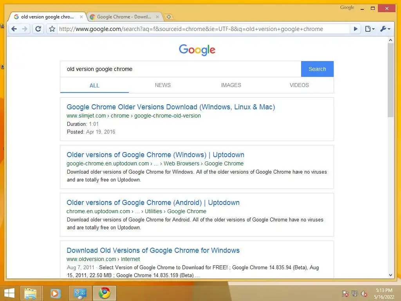Click the 'Posted: Apr 19, 2016' text
401x301 pixels.
point(91,132)
